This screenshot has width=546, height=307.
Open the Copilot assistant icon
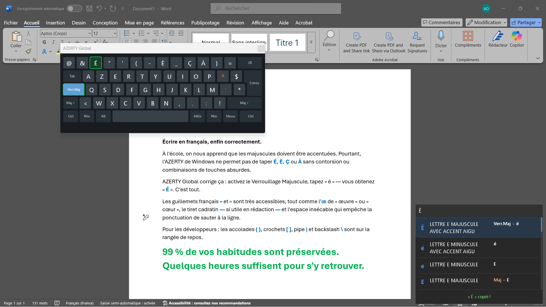tap(516, 36)
